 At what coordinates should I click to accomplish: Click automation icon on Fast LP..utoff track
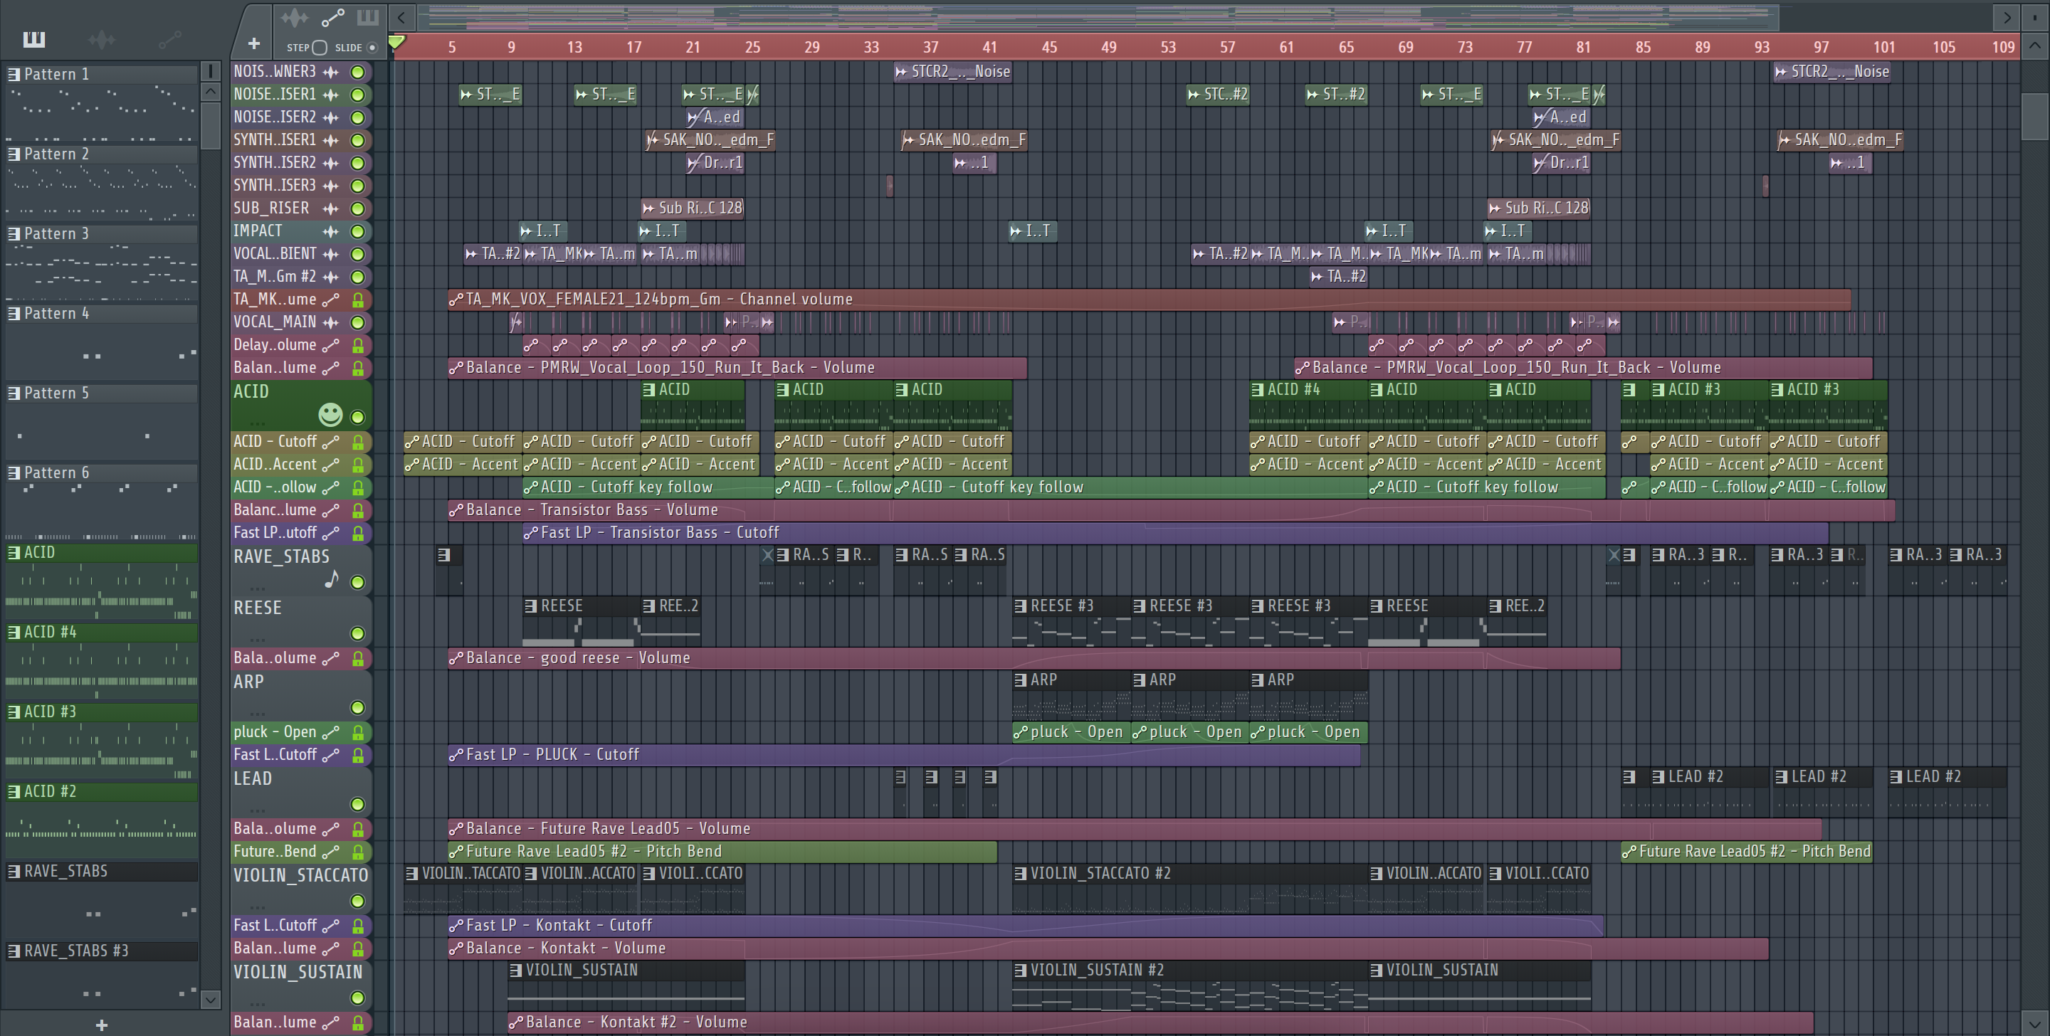[x=331, y=533]
